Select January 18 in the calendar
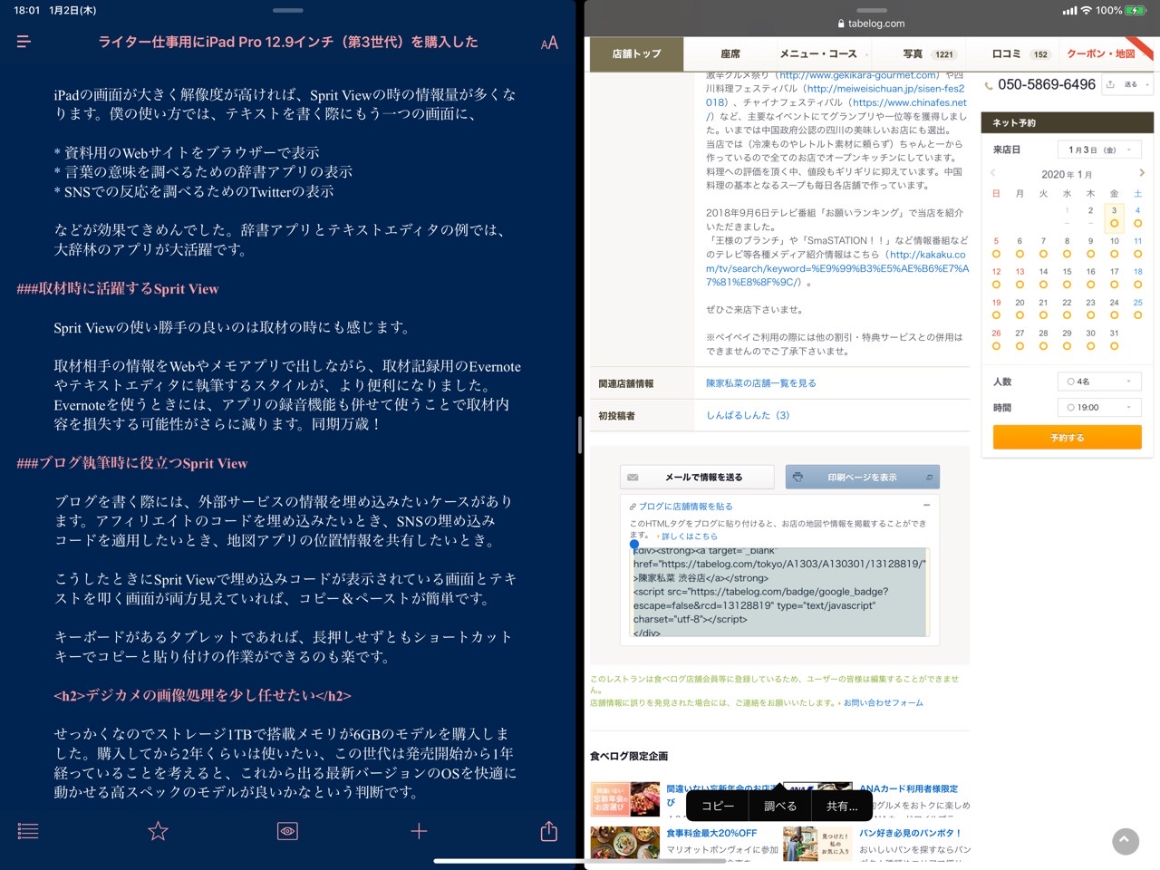Screen dimensions: 1160x870 [x=1137, y=277]
